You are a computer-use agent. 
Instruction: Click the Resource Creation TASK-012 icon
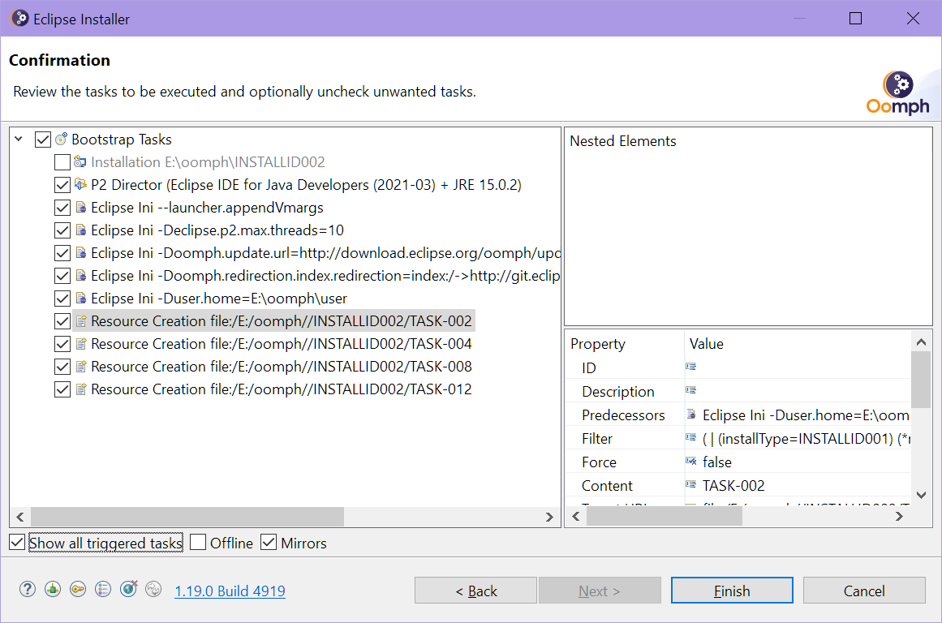(x=81, y=389)
